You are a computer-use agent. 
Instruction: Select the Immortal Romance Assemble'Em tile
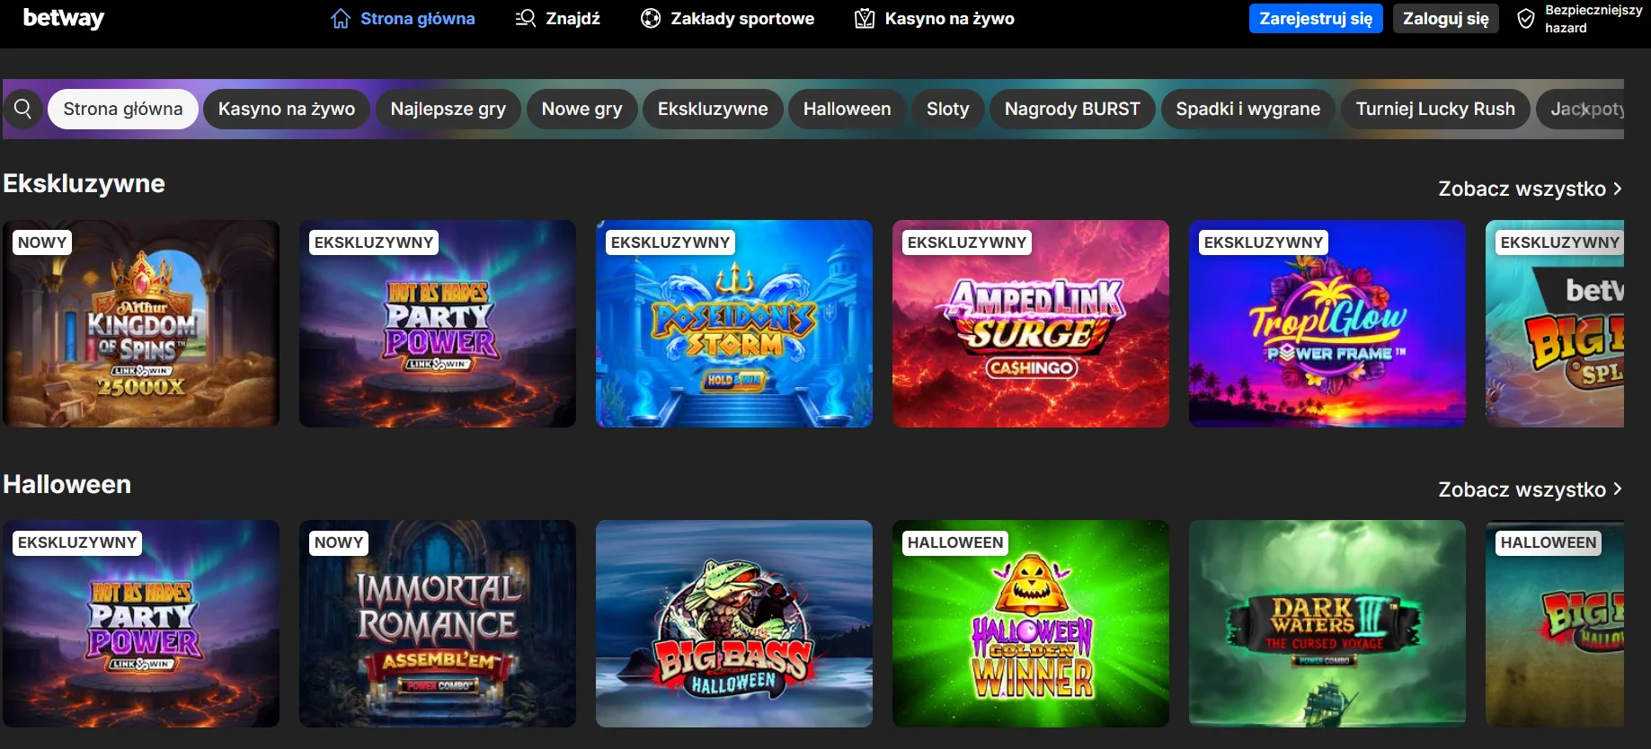(437, 623)
